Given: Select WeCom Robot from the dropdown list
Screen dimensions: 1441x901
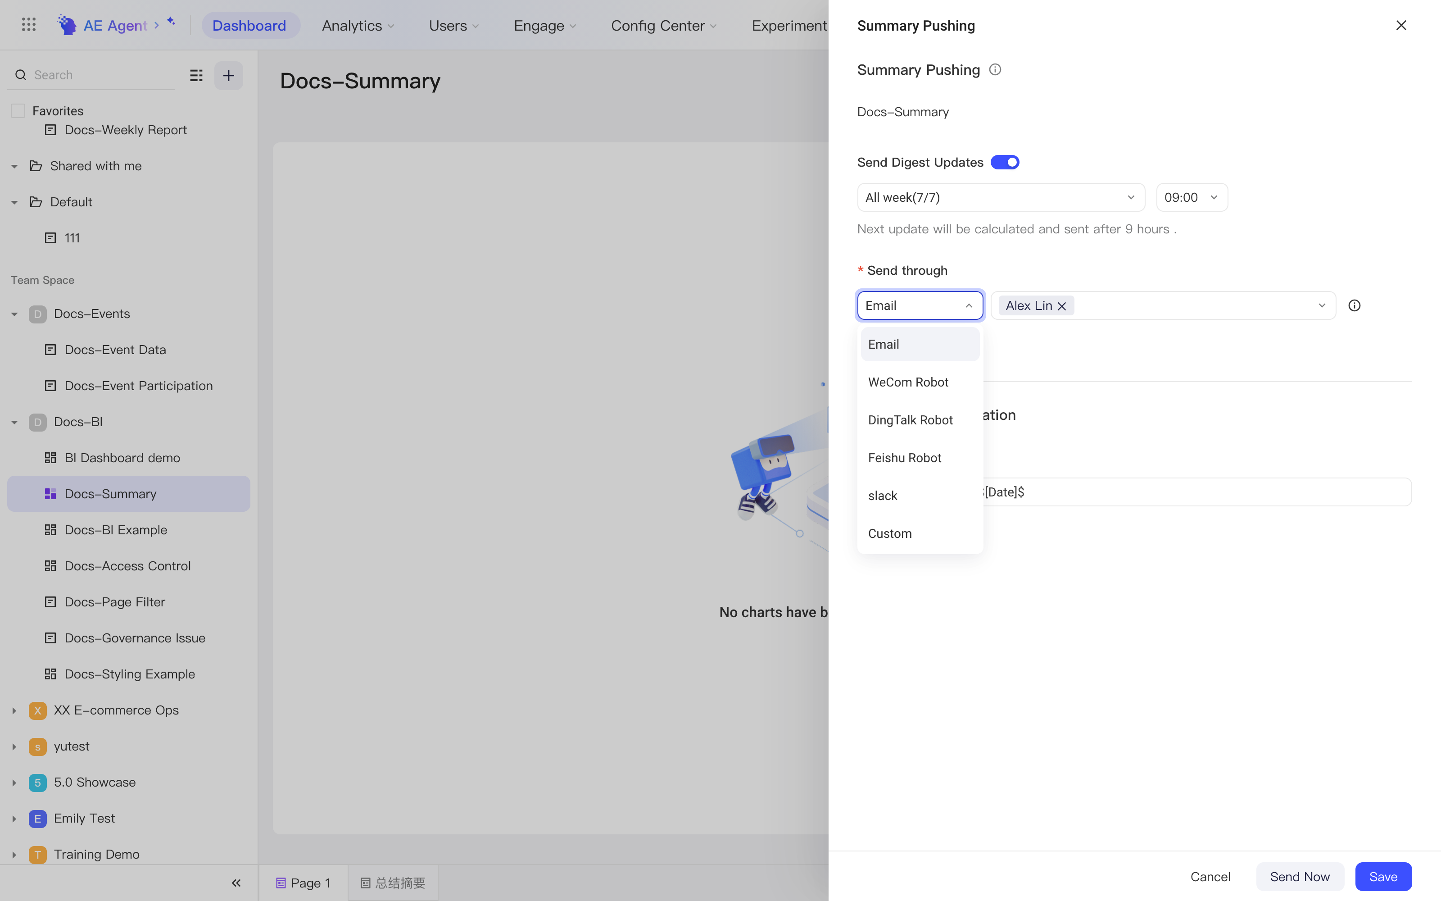Looking at the screenshot, I should [920, 382].
